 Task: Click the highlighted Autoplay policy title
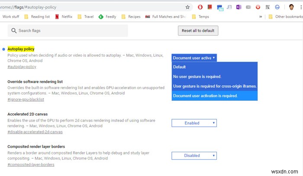pos(21,49)
